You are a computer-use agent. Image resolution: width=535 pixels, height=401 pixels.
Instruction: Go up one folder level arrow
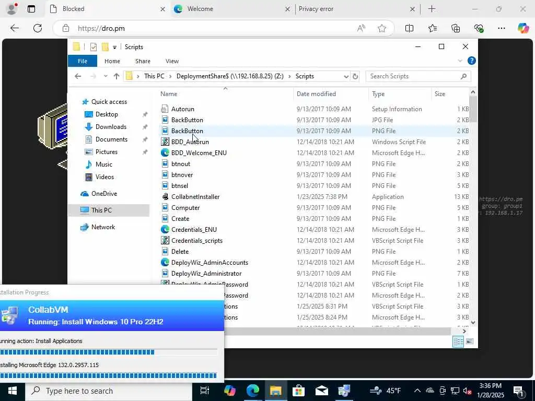click(x=117, y=76)
